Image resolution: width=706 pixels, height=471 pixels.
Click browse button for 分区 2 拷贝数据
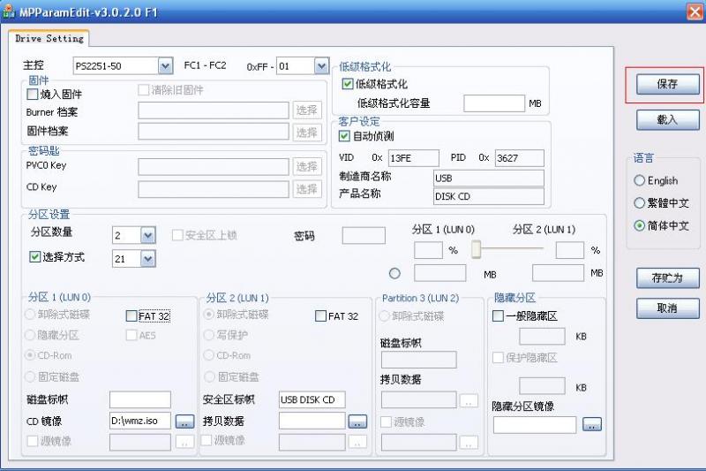tap(357, 422)
